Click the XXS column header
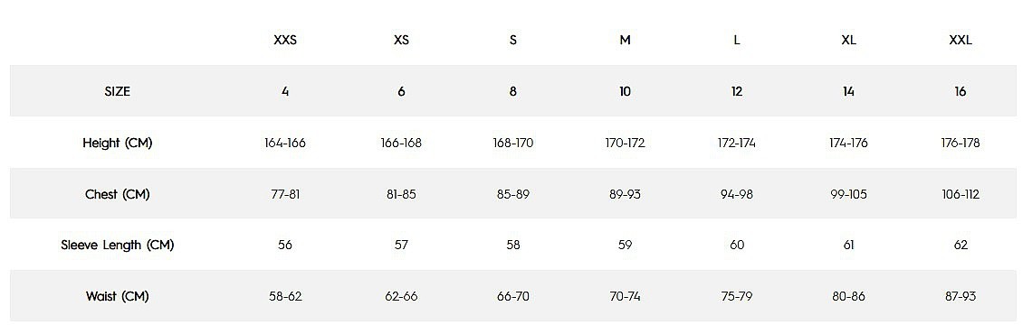 [285, 40]
